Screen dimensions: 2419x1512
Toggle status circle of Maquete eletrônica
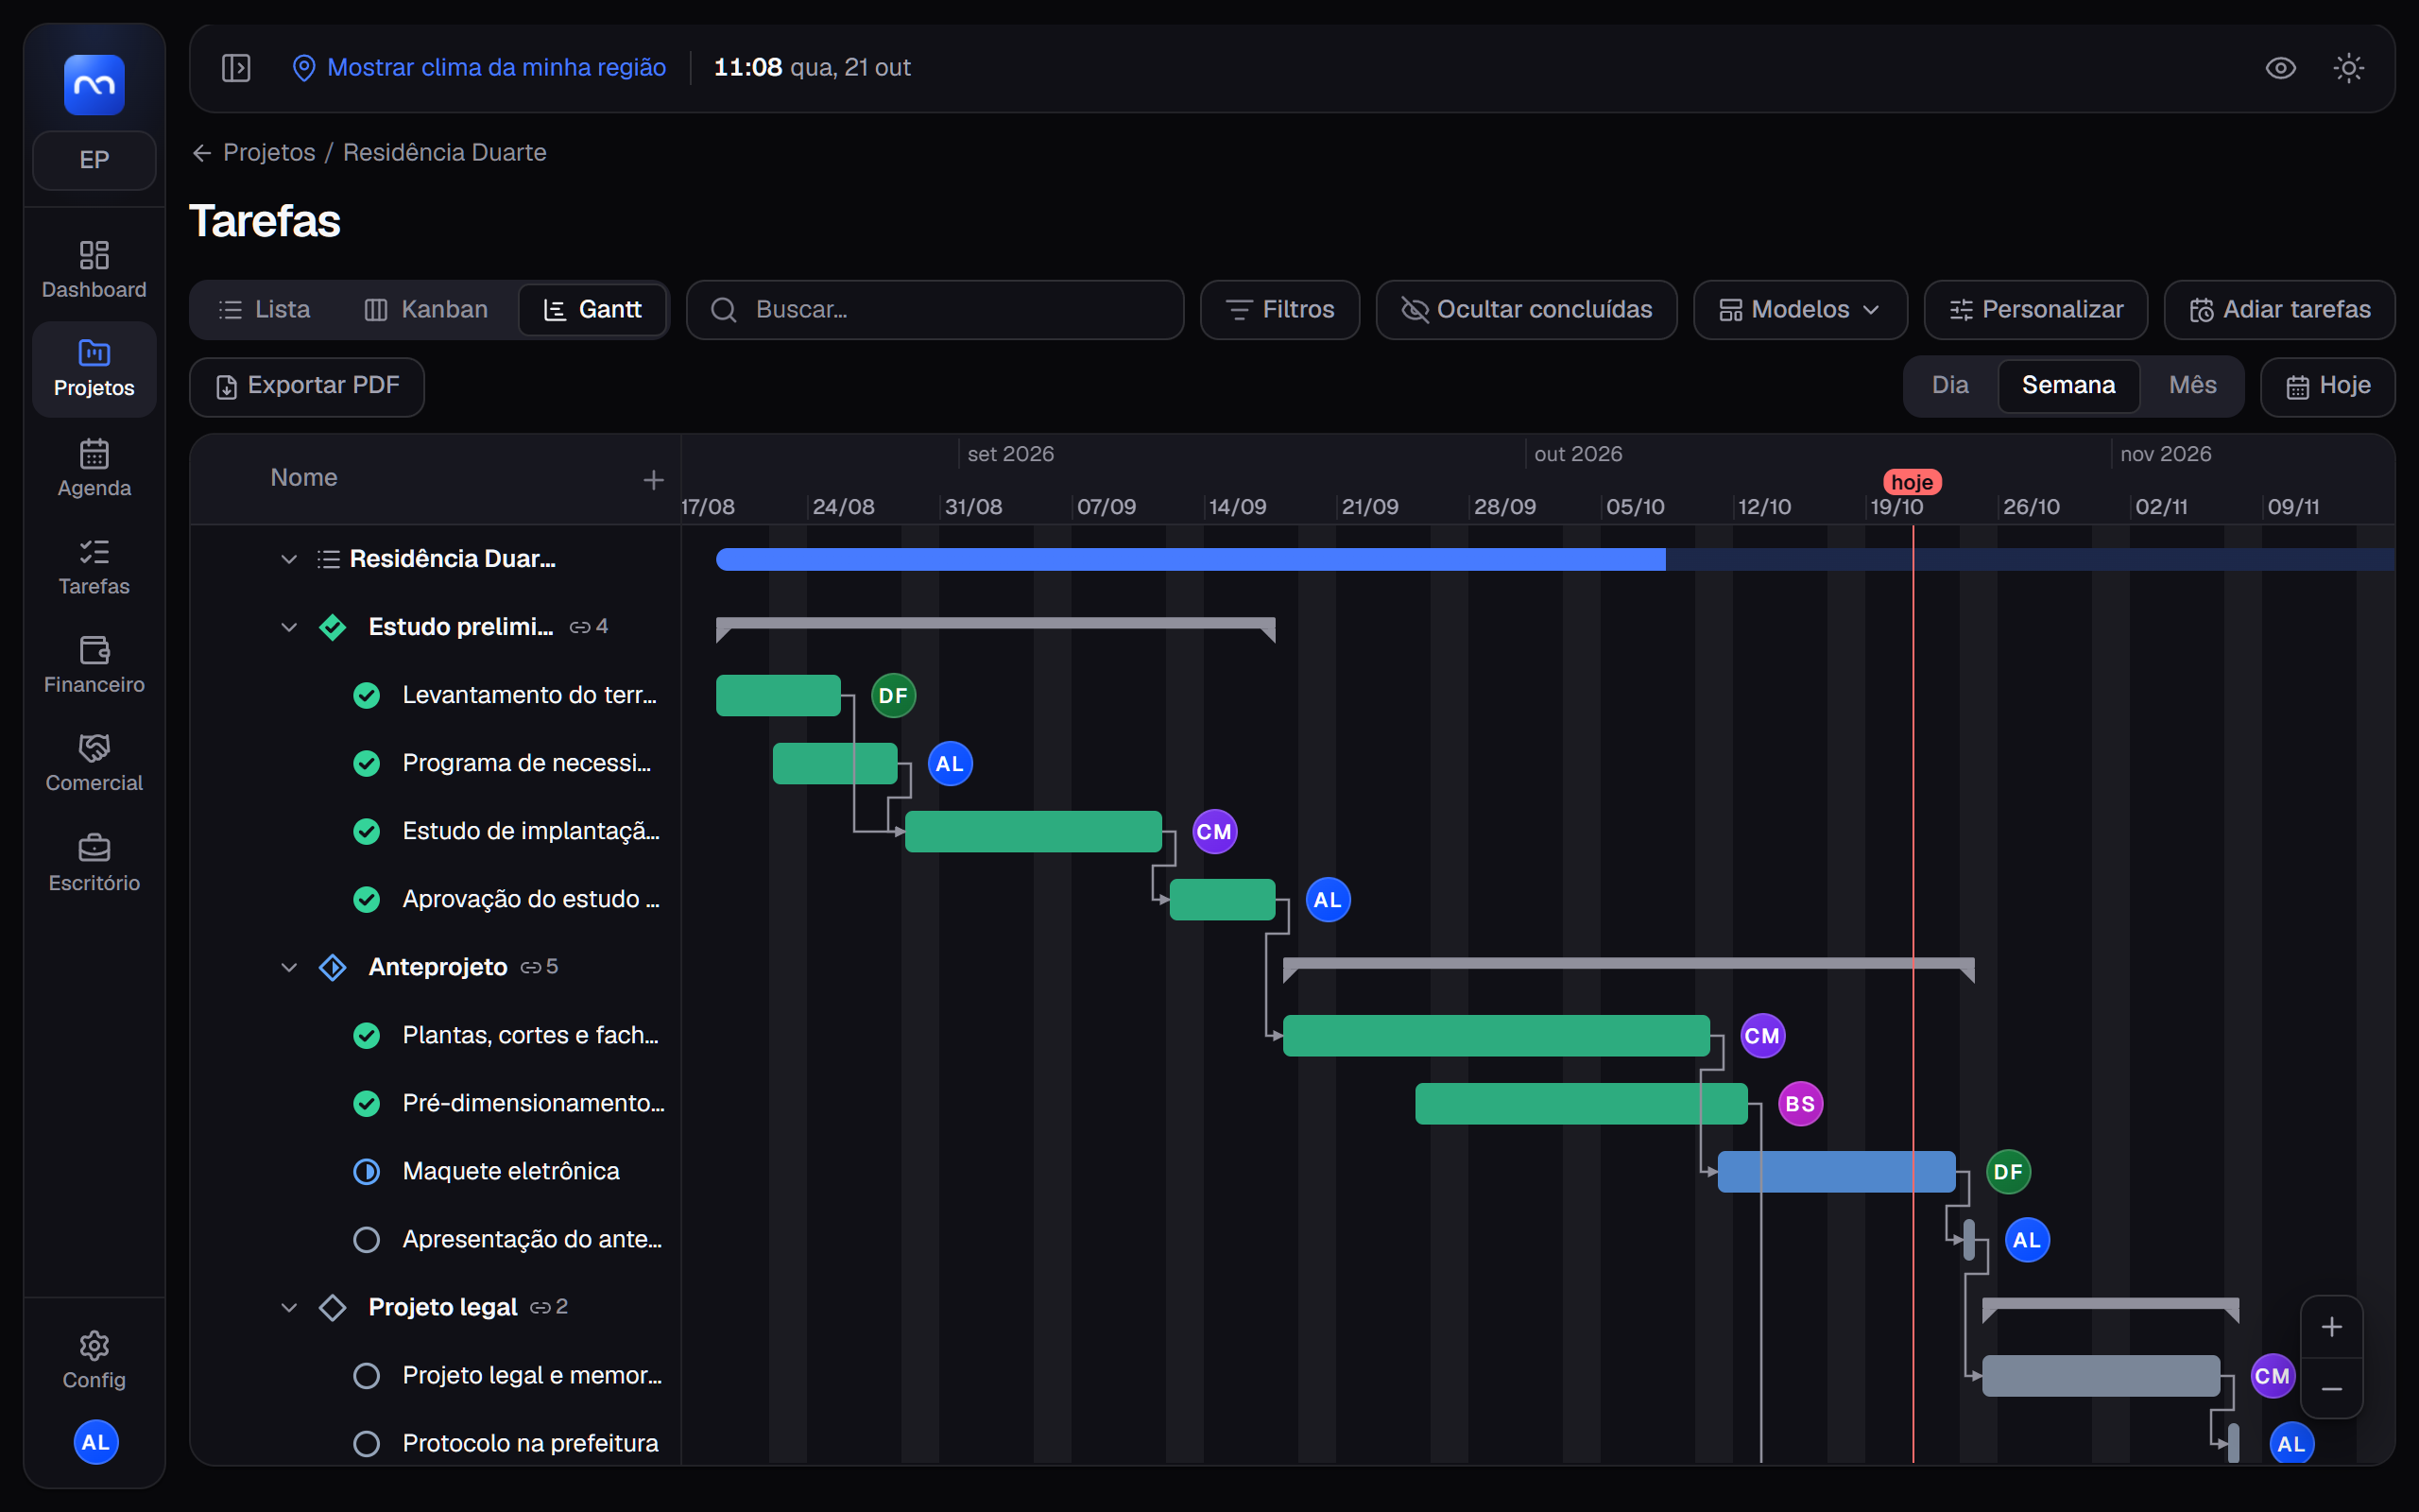coord(367,1171)
